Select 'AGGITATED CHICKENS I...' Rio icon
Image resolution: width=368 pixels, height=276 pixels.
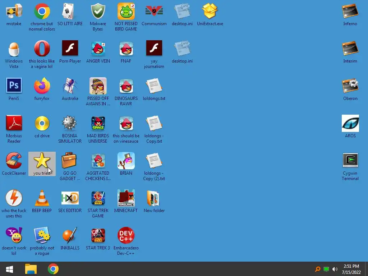point(98,161)
